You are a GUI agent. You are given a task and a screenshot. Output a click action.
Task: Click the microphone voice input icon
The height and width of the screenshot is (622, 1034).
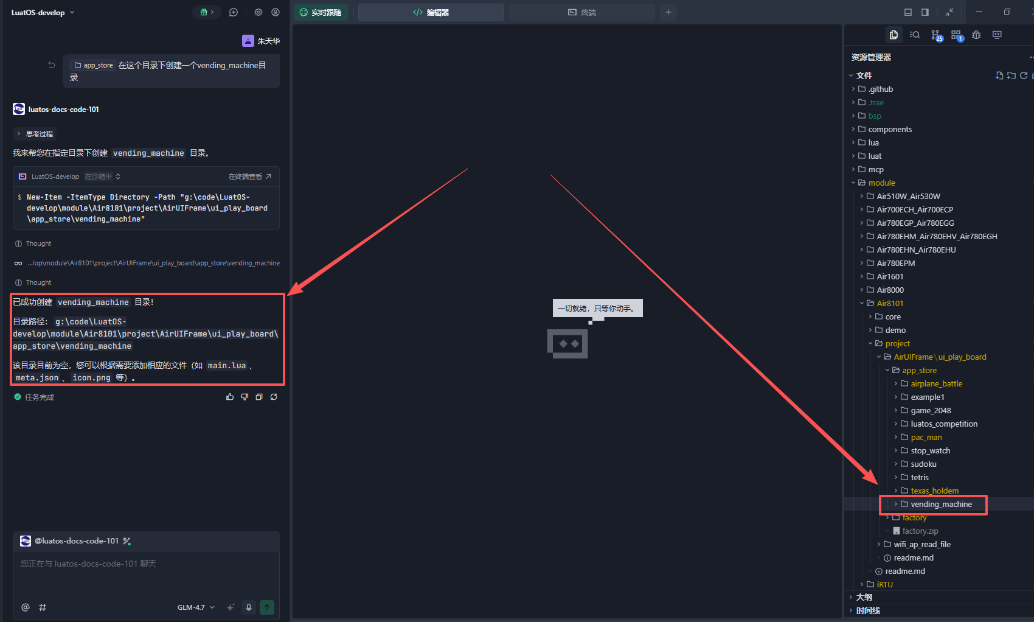click(x=248, y=607)
